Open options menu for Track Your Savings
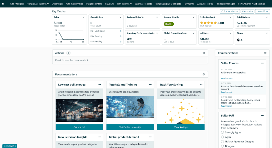This screenshot has height=148, width=272. tap(201, 85)
